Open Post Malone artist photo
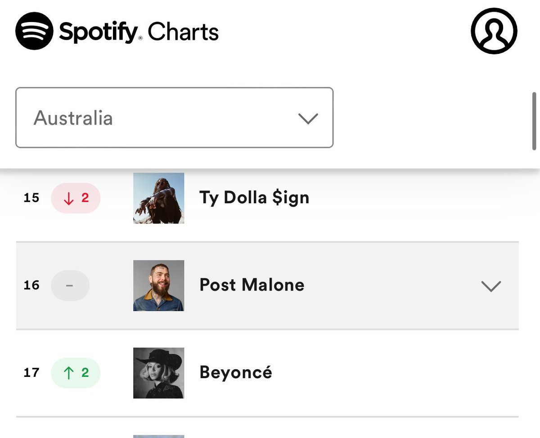 [159, 286]
